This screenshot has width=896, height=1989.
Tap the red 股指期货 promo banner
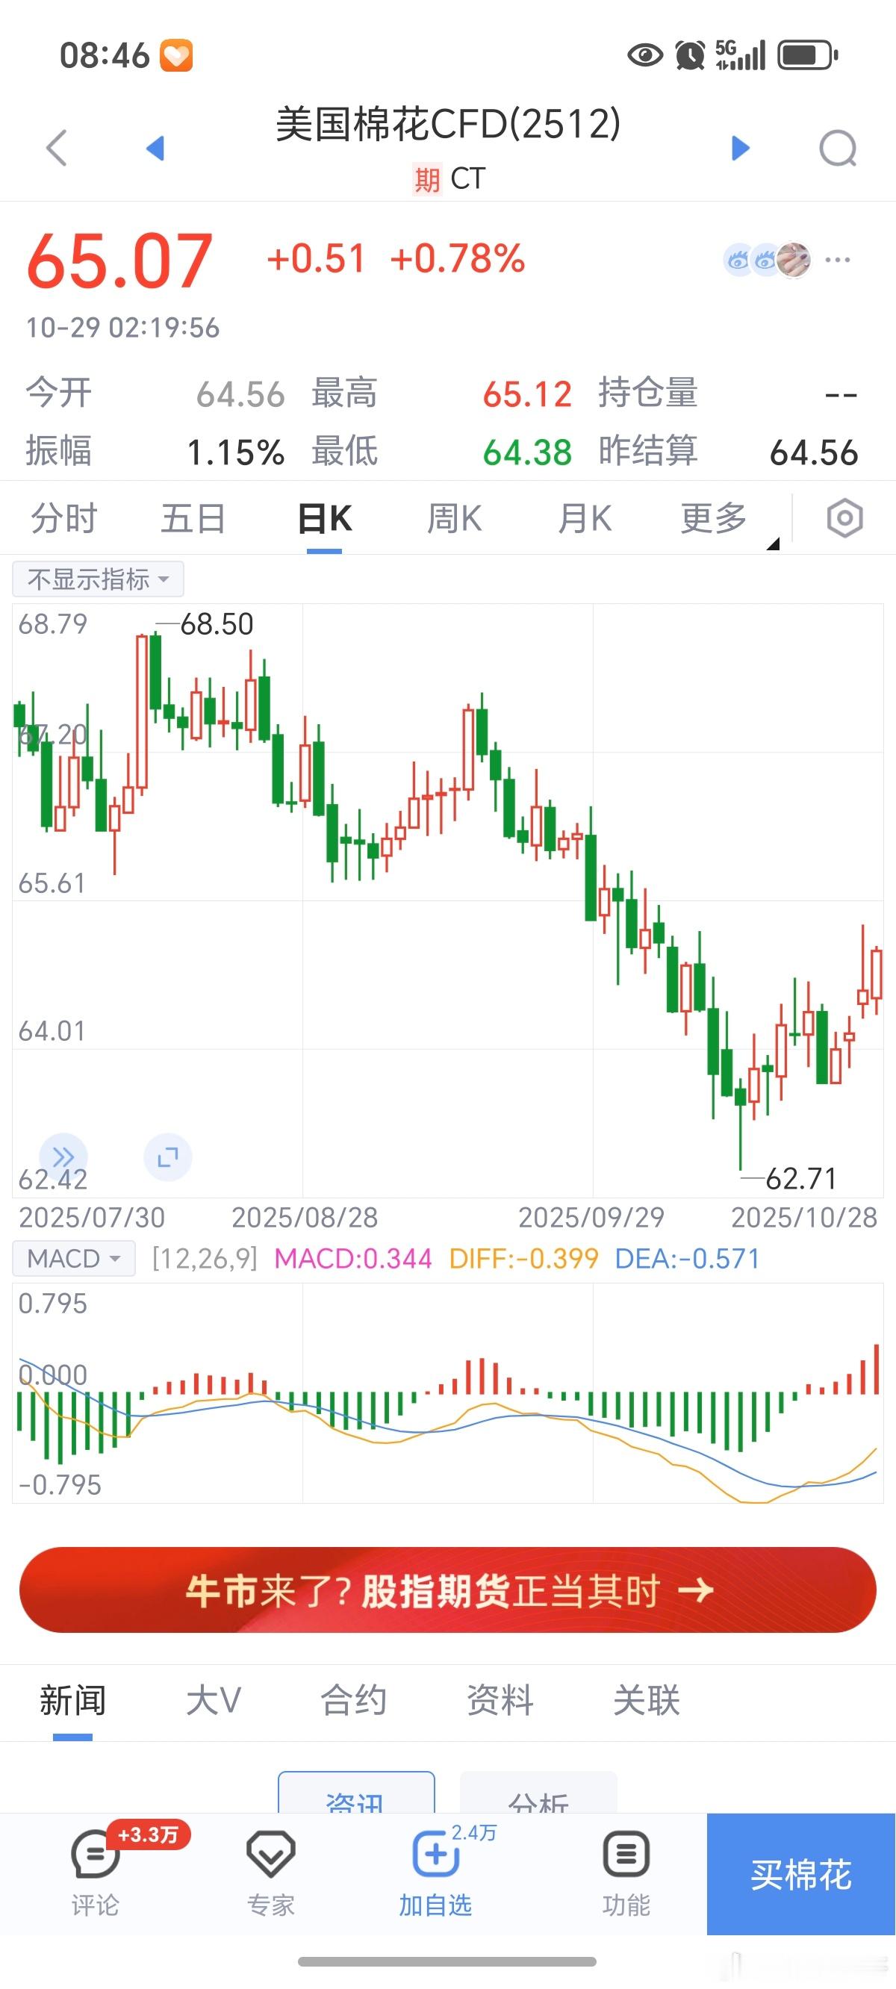(448, 1590)
